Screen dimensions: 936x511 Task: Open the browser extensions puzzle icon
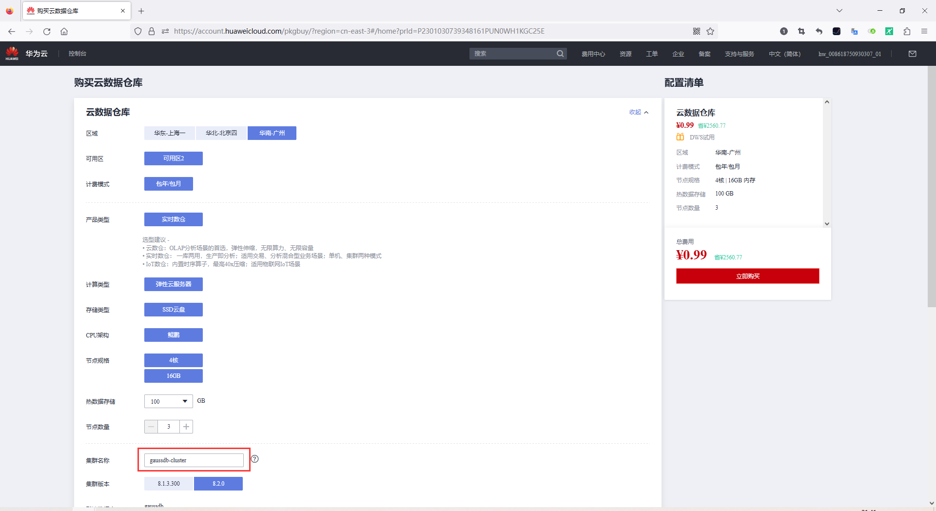(907, 31)
